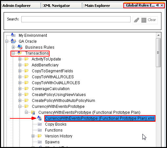The width and height of the screenshot is (167, 148).
Task: Click the locked XML file icon
Action: coord(39,118)
